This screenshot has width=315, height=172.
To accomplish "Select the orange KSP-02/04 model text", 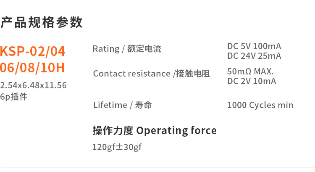I will 33,51.
